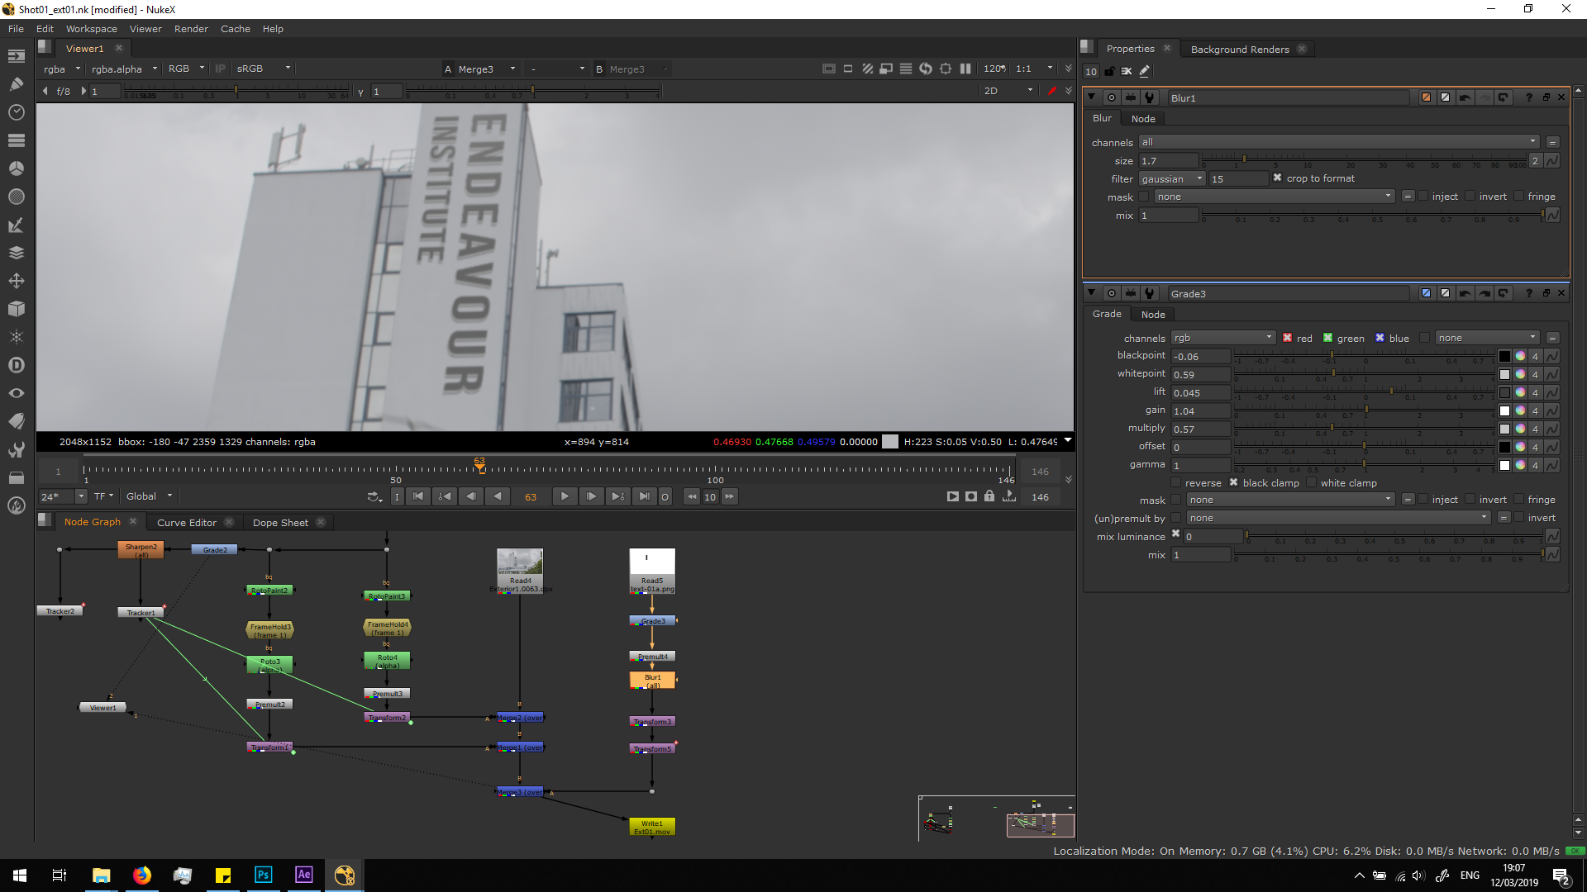Open the Render menu
The height and width of the screenshot is (892, 1587).
point(191,29)
